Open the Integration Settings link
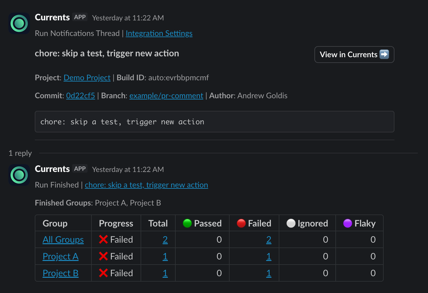 click(159, 33)
